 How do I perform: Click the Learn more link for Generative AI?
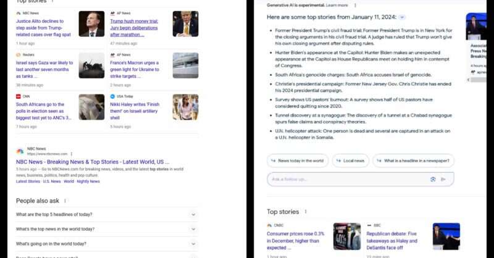(x=337, y=6)
